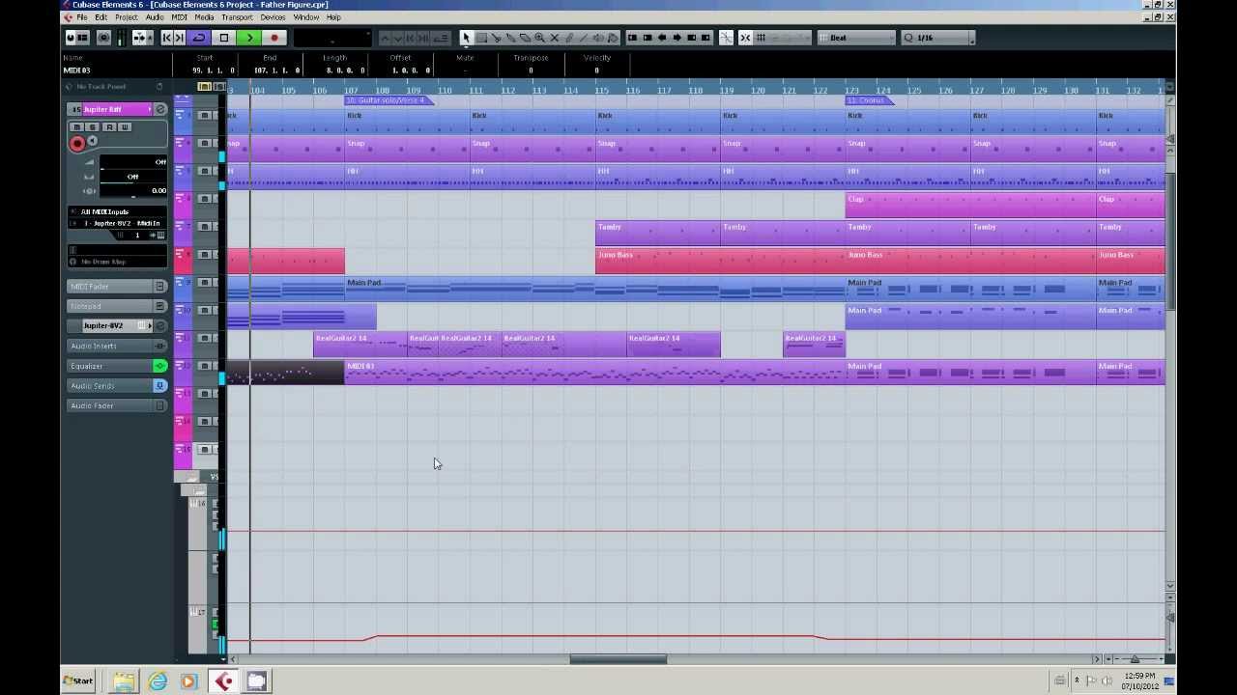The image size is (1237, 695).
Task: Open the MIDI menu
Action: point(179,17)
